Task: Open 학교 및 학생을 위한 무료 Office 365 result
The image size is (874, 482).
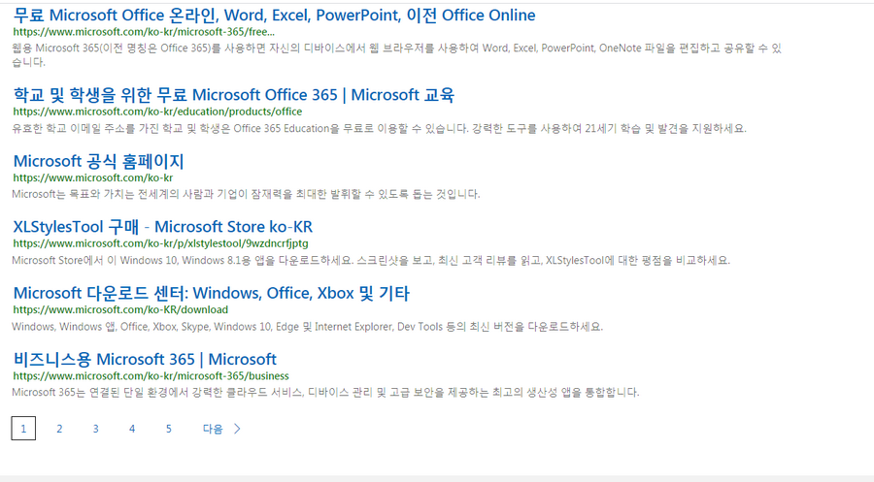Action: click(x=233, y=95)
